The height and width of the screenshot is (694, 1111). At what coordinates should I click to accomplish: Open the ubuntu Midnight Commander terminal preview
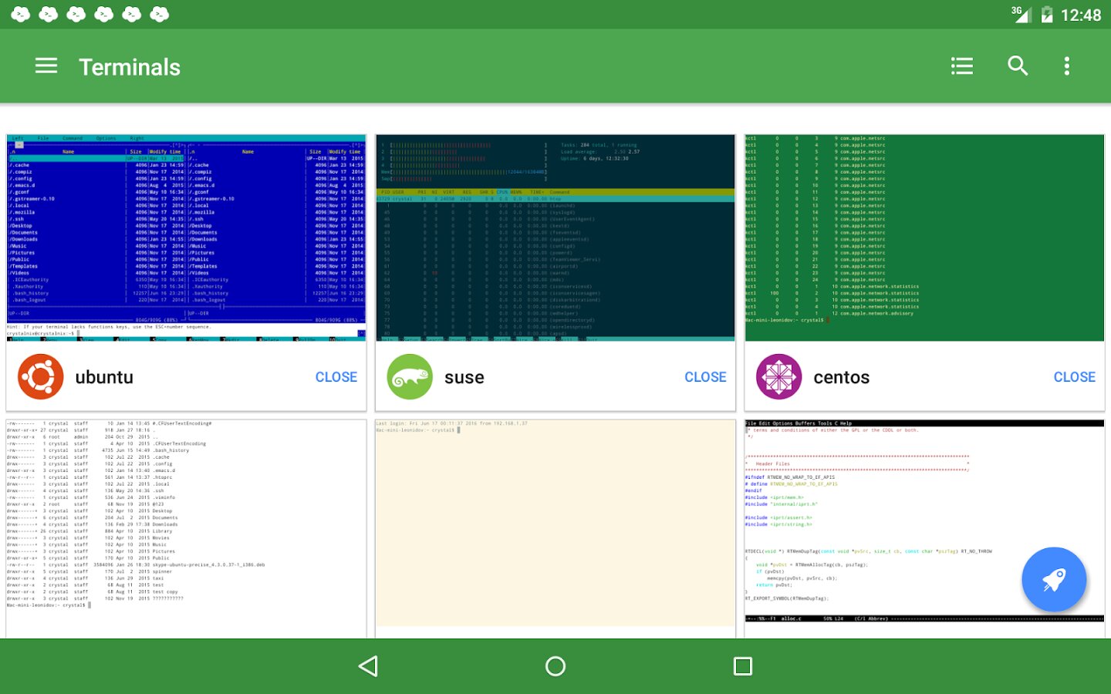[186, 238]
